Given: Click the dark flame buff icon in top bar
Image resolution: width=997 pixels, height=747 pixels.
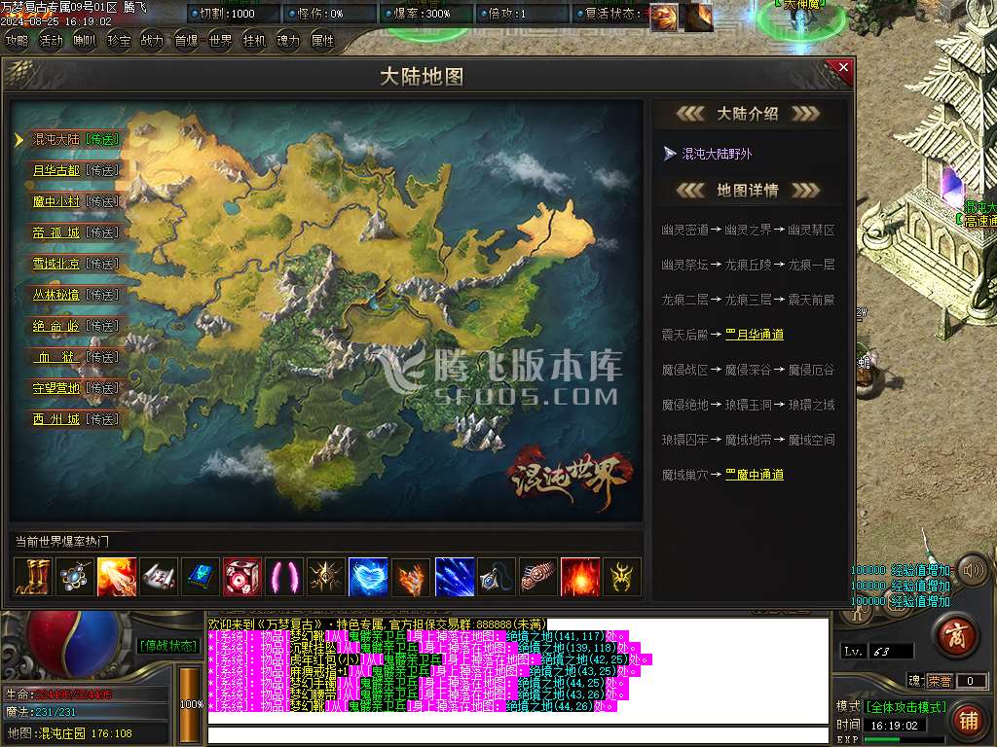Looking at the screenshot, I should click(x=698, y=18).
